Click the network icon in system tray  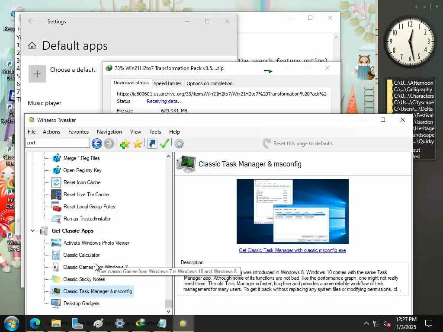tap(377, 323)
